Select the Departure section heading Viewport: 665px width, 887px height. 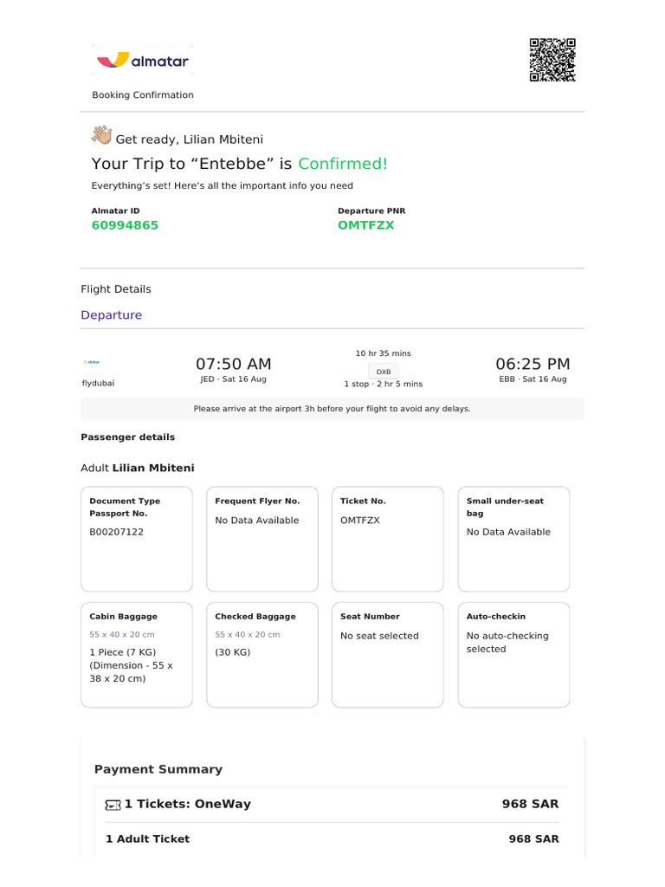pos(112,315)
